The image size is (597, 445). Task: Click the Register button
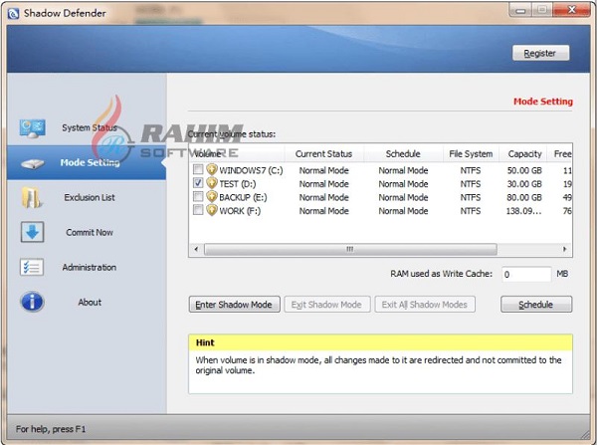click(540, 53)
